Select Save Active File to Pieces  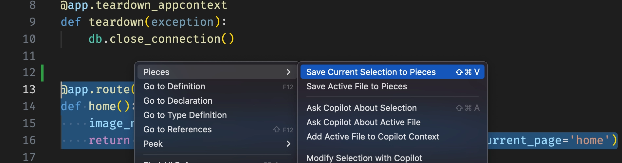[357, 86]
